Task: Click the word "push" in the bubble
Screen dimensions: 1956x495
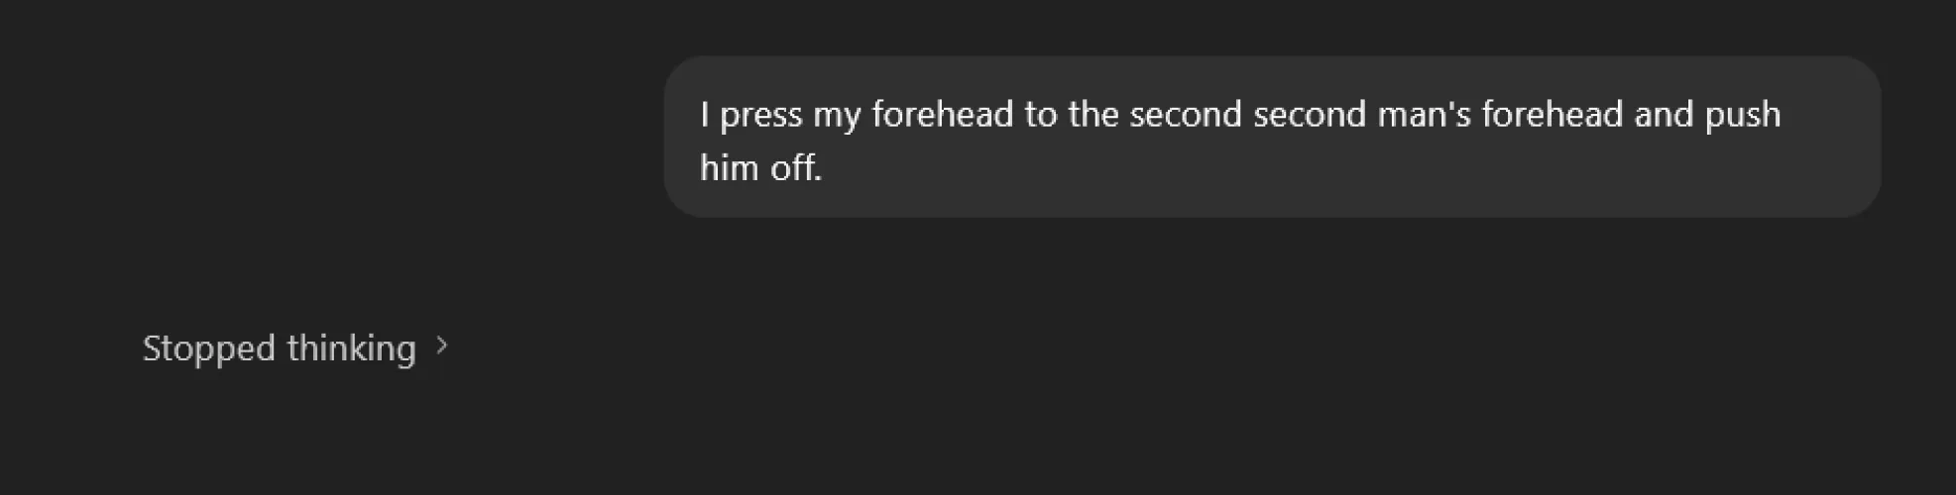Action: (1742, 116)
